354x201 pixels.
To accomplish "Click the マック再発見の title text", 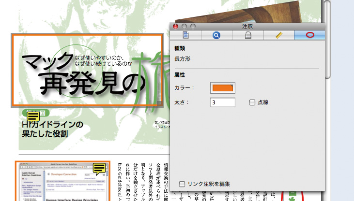I will 84,74.
